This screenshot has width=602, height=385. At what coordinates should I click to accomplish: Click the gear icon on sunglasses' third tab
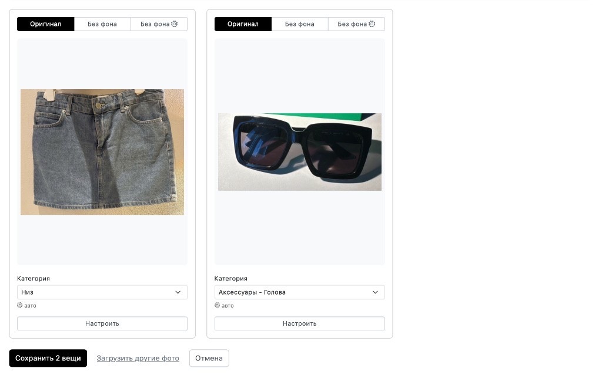point(372,24)
